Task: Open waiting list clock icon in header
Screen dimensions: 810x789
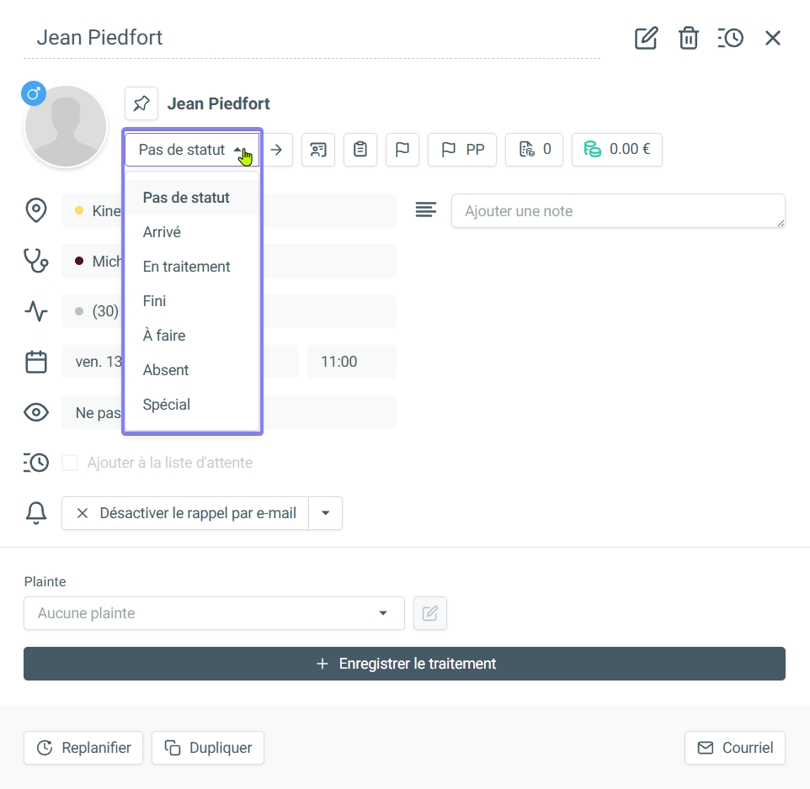Action: (730, 38)
